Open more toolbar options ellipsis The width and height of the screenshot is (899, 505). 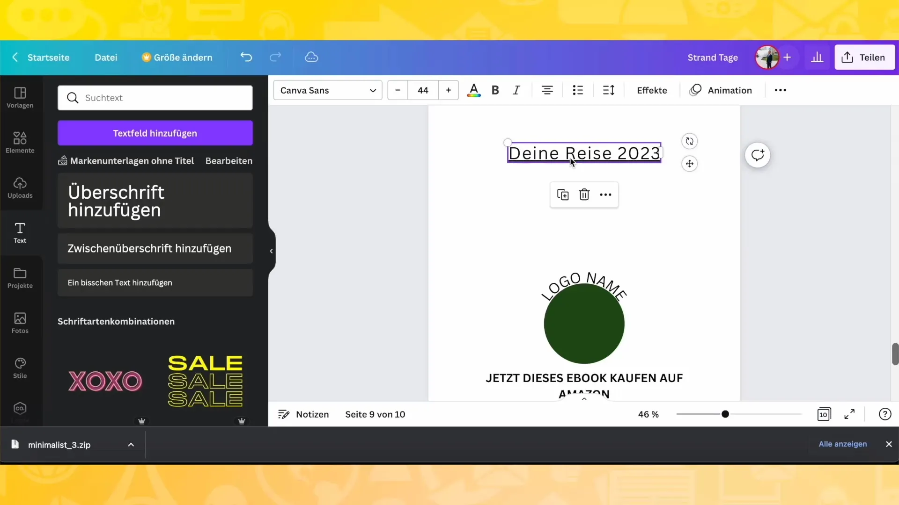[780, 90]
